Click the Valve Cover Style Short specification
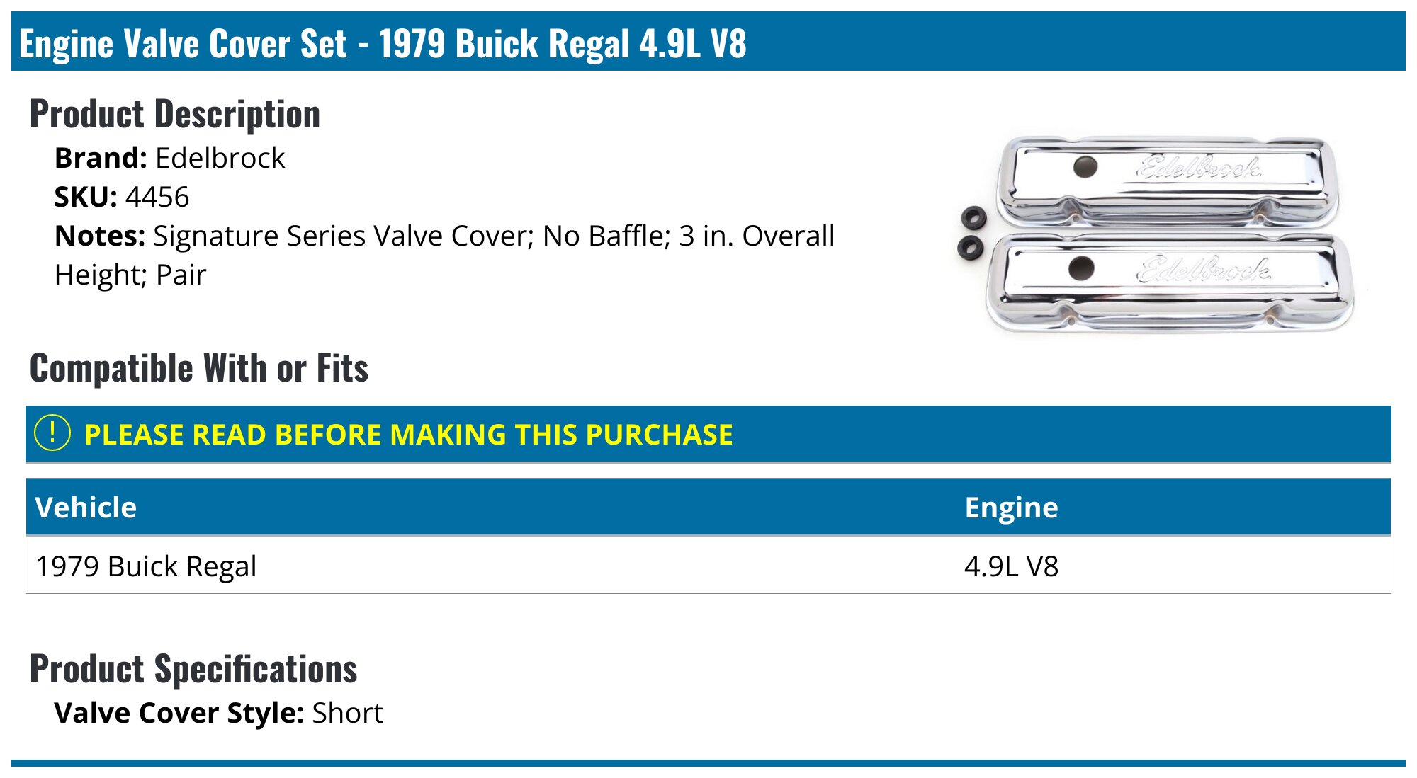 (x=218, y=713)
